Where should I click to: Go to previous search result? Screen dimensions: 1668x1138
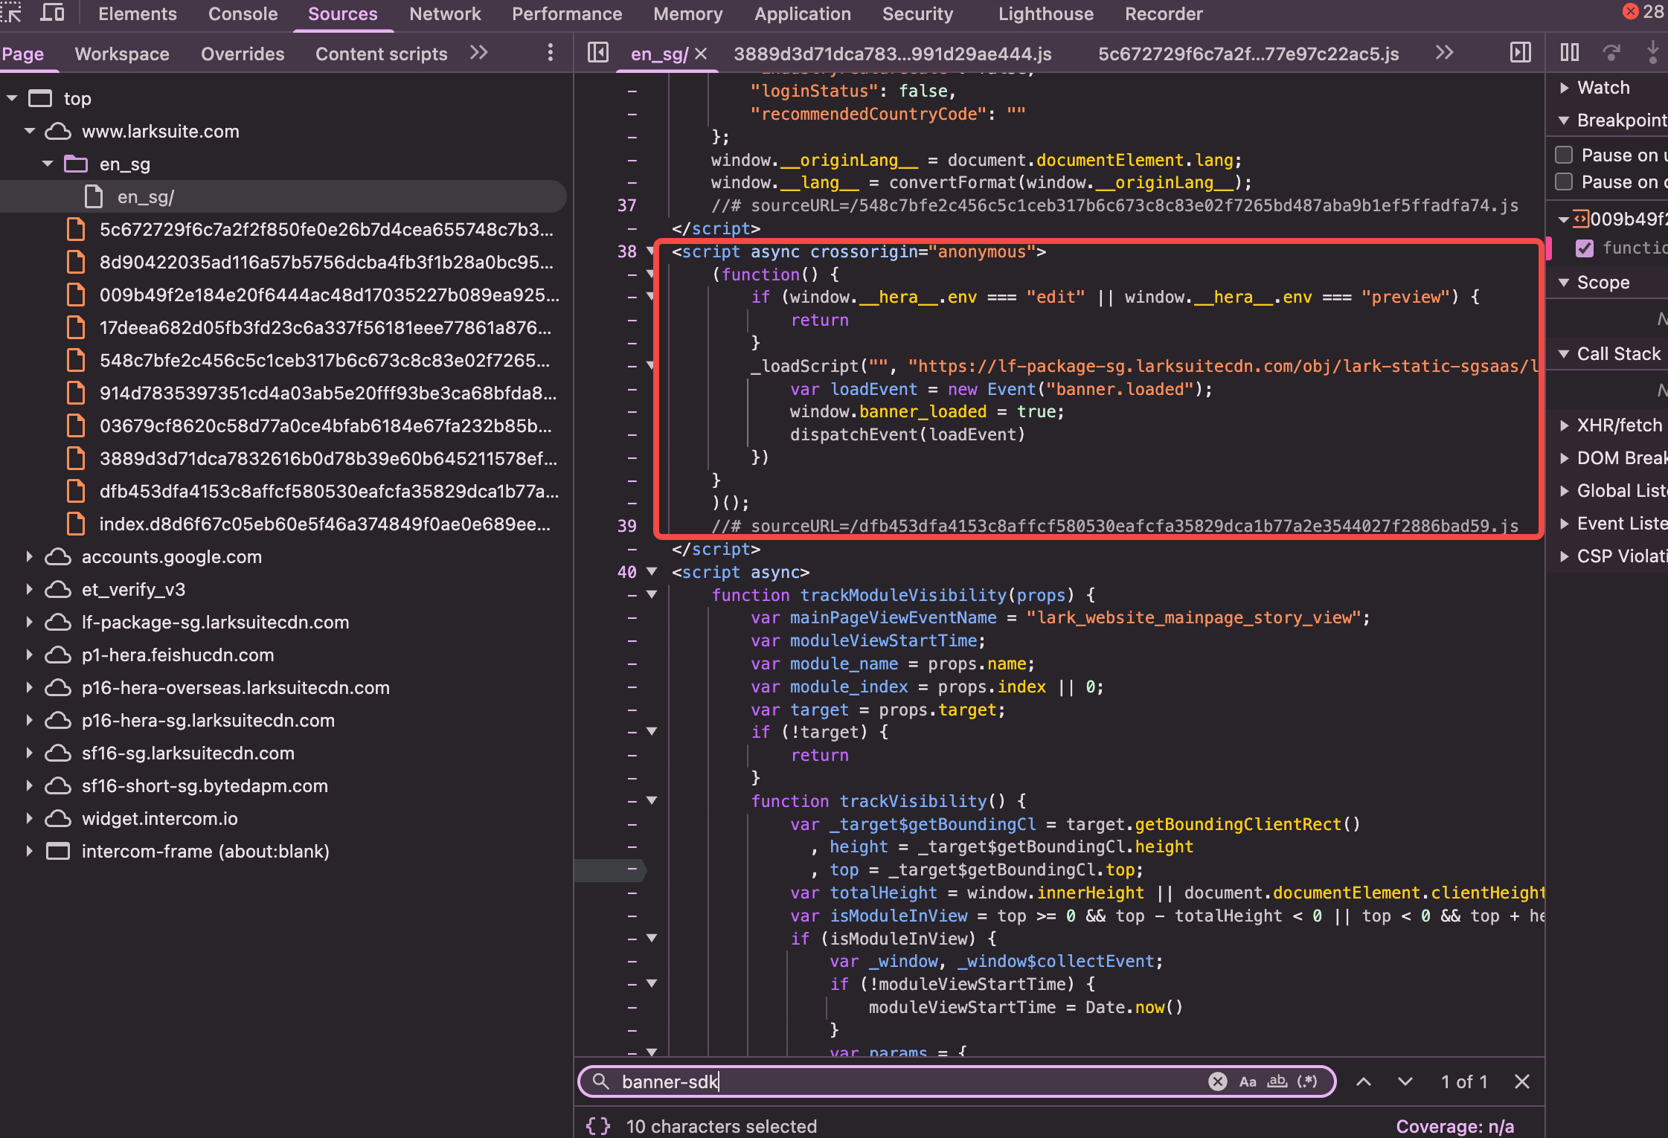pos(1364,1081)
